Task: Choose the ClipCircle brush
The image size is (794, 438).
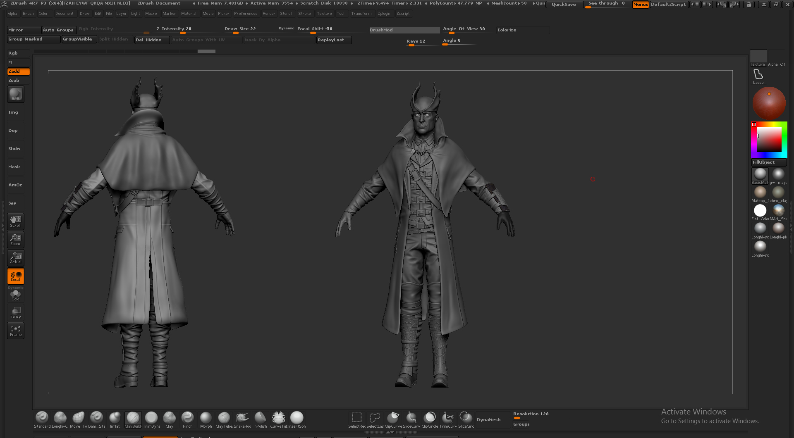Action: point(430,419)
